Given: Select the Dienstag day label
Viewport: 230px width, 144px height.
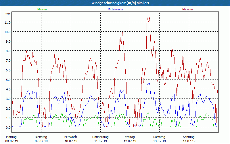Looking at the screenshot, I should [41, 137].
